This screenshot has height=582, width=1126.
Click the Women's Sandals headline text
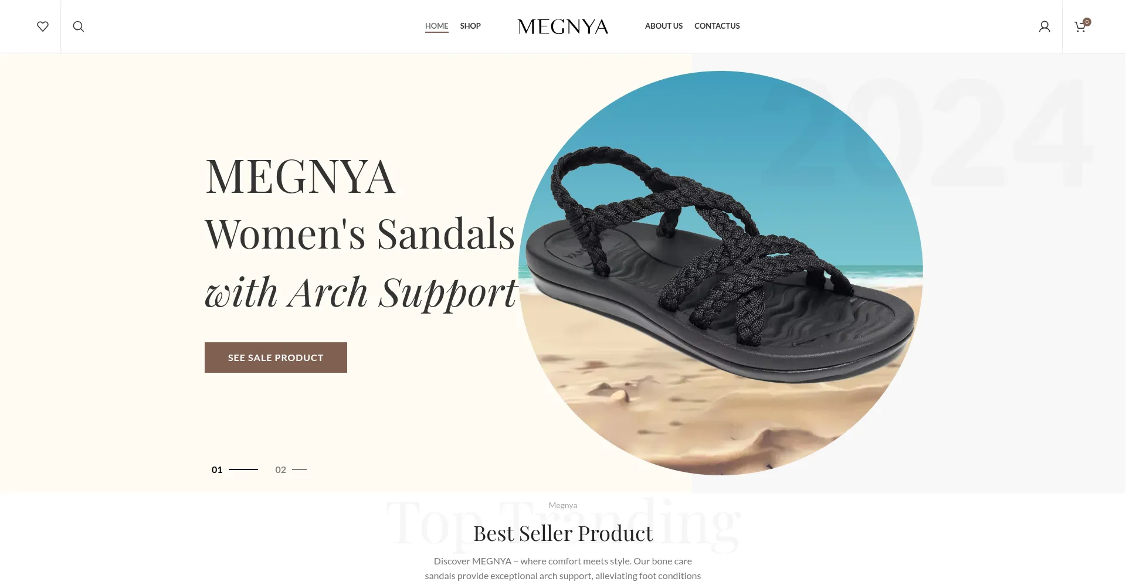pyautogui.click(x=359, y=234)
